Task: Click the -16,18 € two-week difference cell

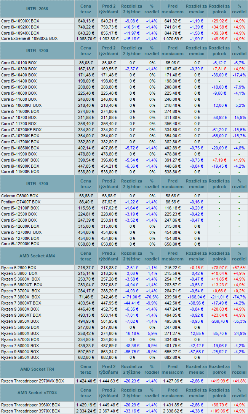Action: 131,333
